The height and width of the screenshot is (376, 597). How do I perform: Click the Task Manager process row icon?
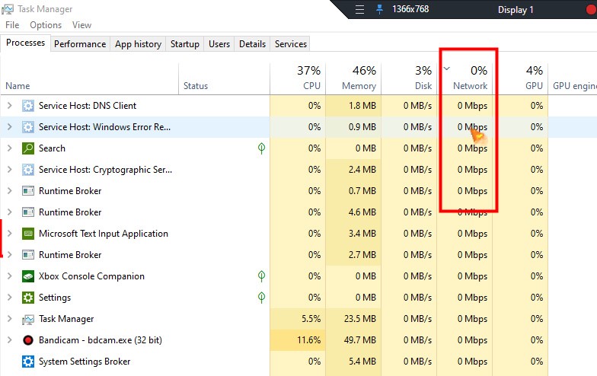28,319
